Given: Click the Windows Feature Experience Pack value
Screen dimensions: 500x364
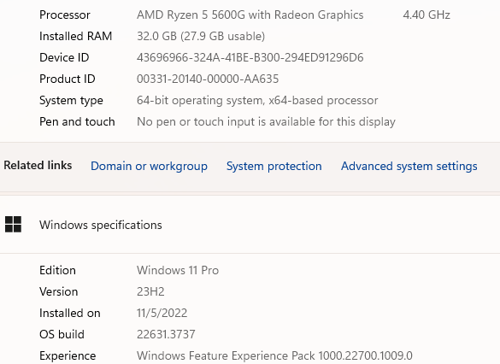Looking at the screenshot, I should point(274,355).
